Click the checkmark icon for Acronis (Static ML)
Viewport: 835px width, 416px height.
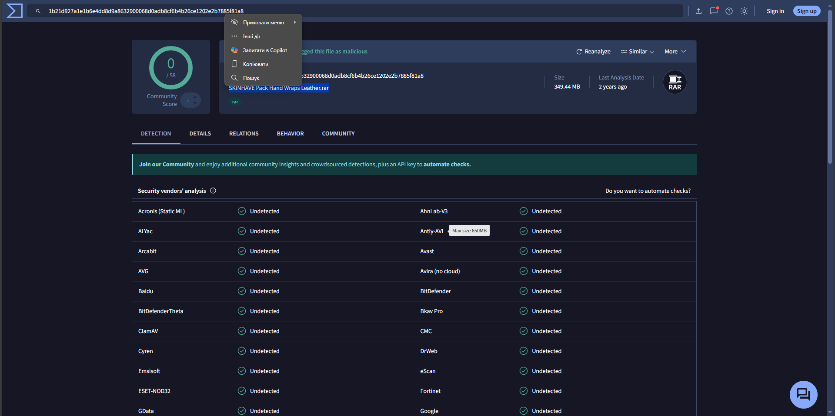[x=242, y=211]
